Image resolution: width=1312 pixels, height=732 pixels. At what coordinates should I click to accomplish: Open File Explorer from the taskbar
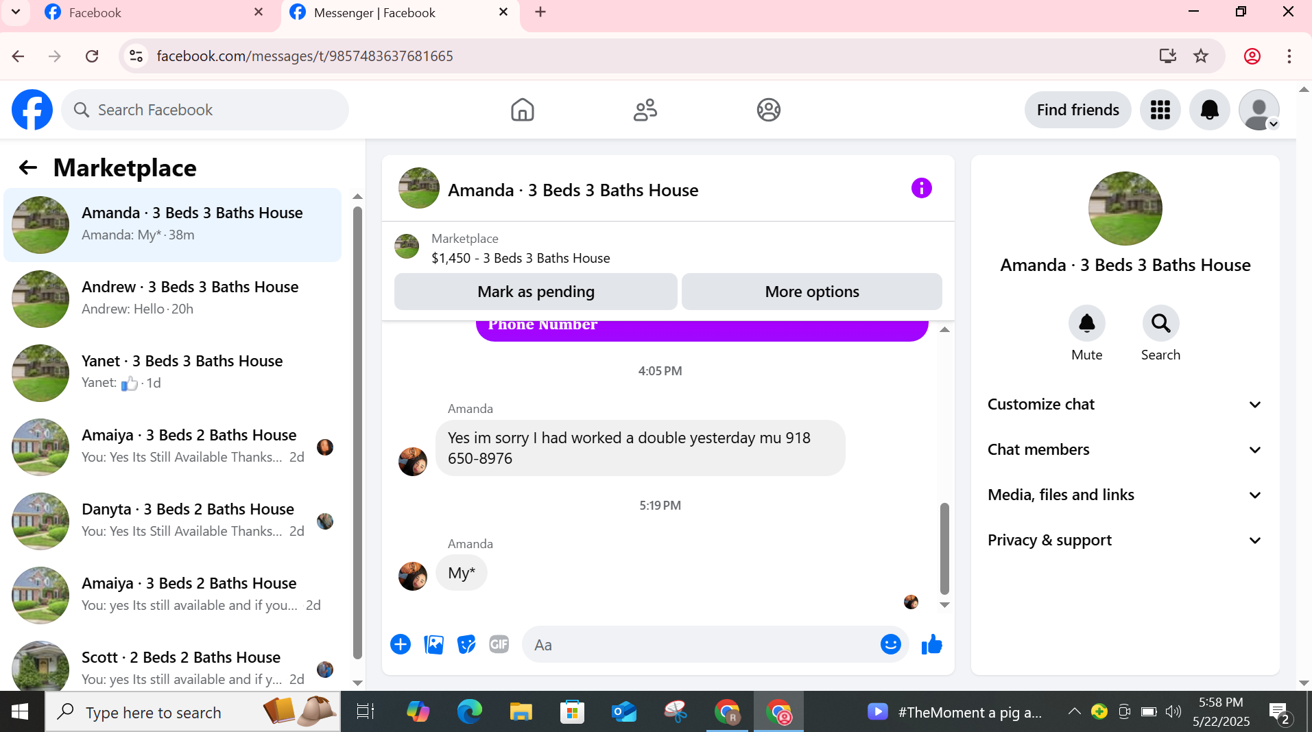point(521,712)
